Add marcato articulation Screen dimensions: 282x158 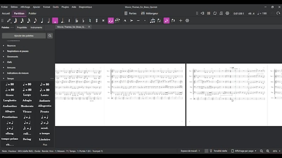click(x=125, y=21)
